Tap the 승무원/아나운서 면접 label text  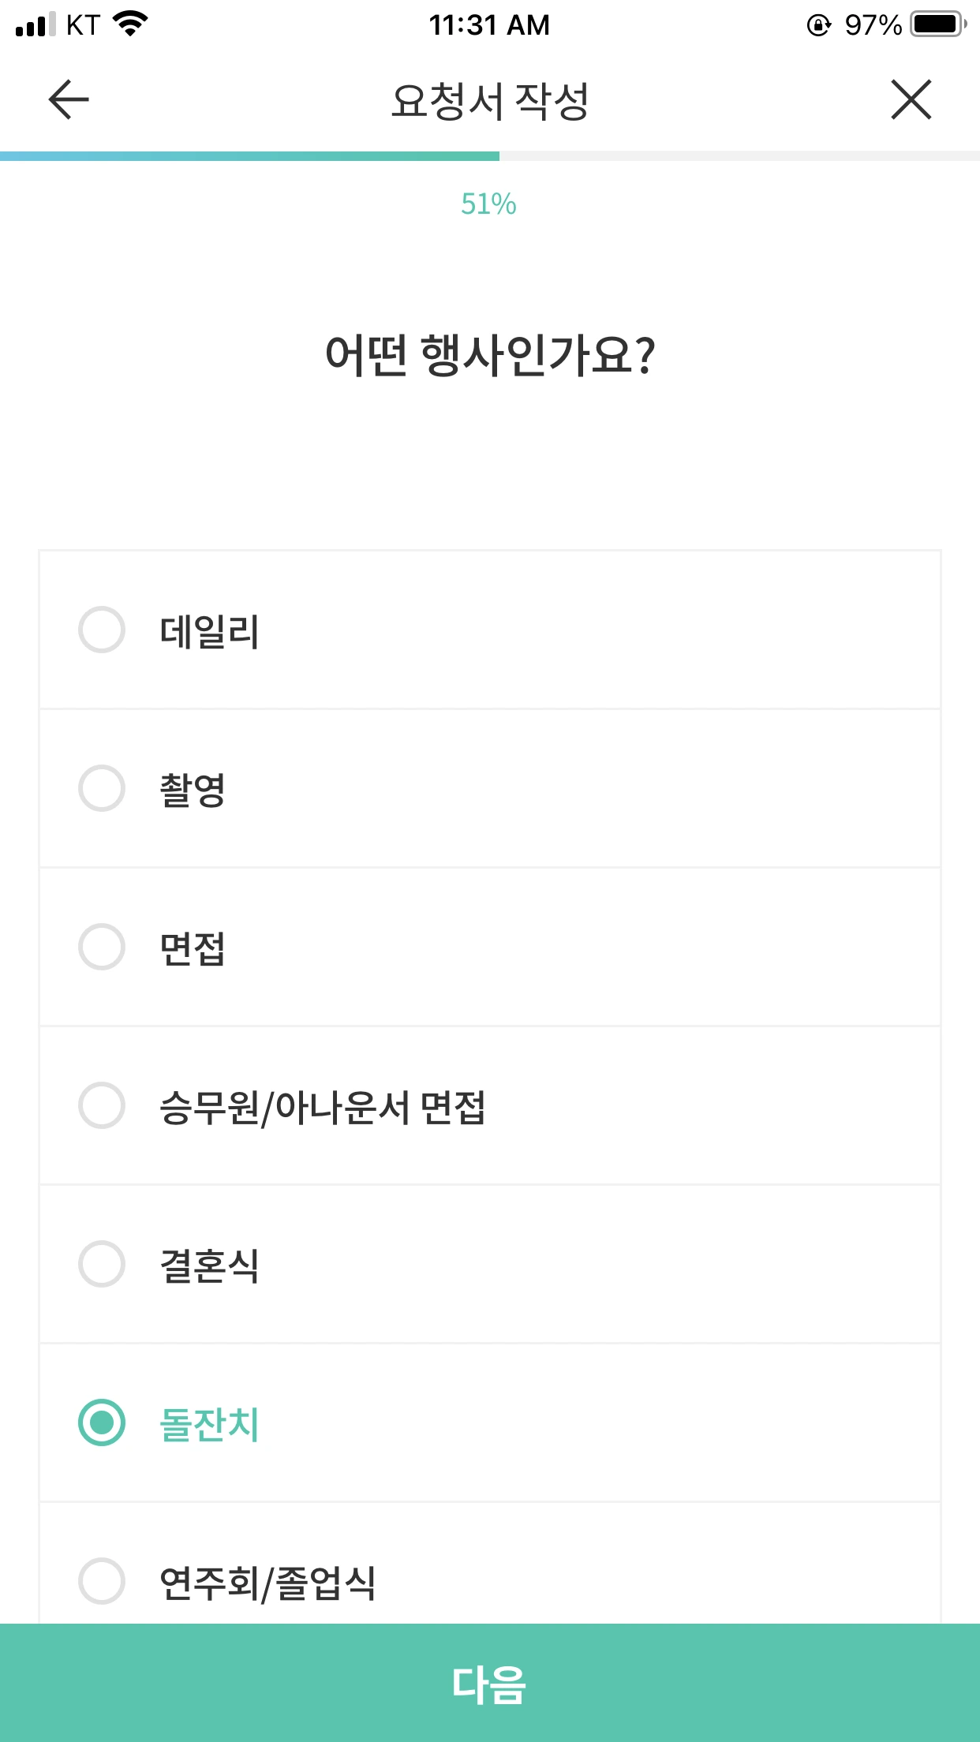[322, 1106]
